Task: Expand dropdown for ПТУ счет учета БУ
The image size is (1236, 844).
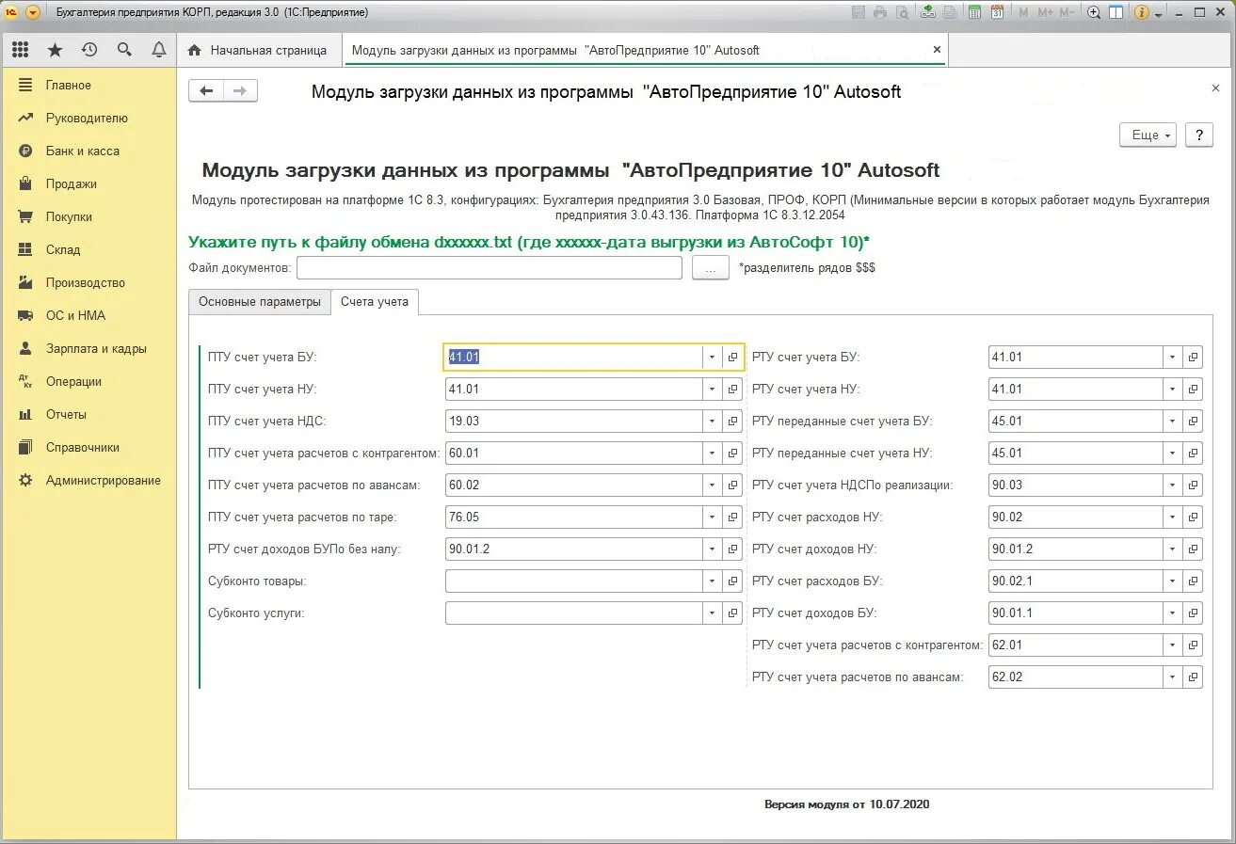Action: 713,358
